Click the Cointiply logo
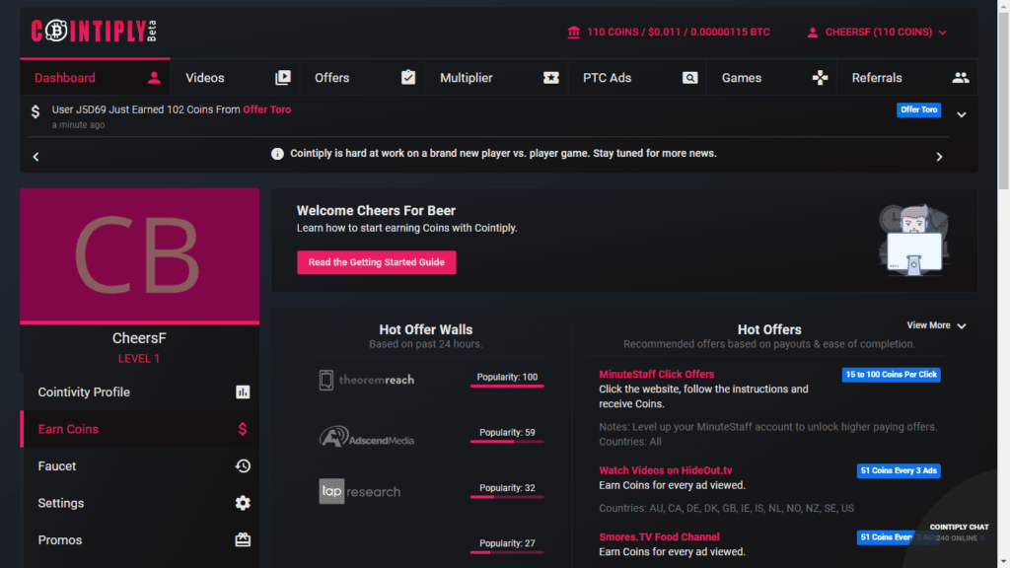The height and width of the screenshot is (568, 1010). point(94,31)
